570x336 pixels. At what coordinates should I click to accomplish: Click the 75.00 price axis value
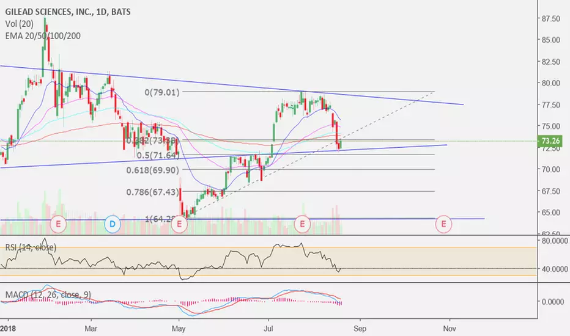[550, 126]
